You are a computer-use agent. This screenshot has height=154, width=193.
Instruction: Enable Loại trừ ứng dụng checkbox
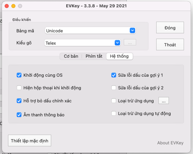[x=114, y=101]
